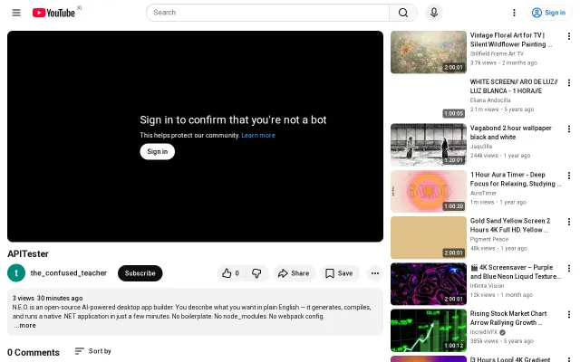Open options for WHITE SCREEN video

tap(569, 82)
